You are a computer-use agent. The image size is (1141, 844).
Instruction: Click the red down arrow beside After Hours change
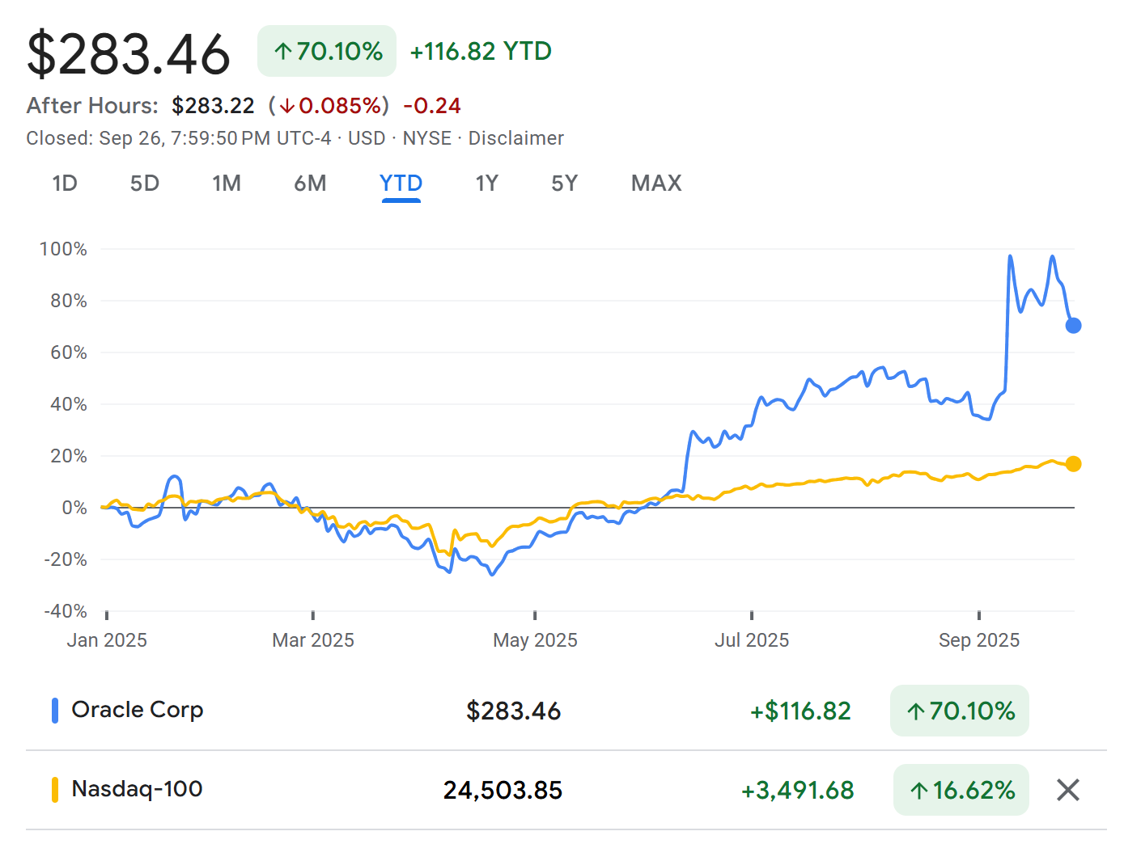(x=287, y=105)
